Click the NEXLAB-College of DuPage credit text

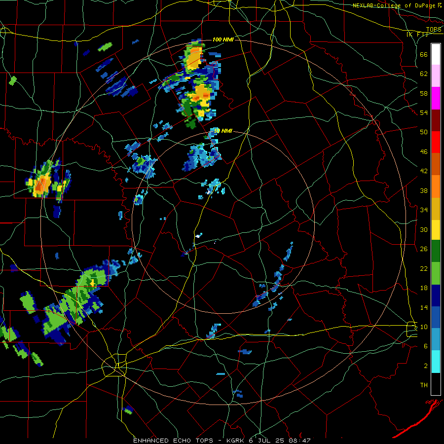[x=397, y=5]
